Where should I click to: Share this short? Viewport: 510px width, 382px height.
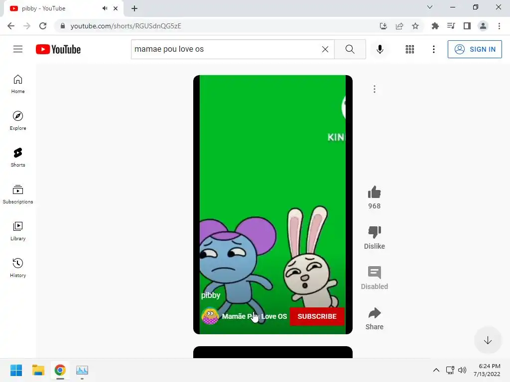tap(375, 313)
